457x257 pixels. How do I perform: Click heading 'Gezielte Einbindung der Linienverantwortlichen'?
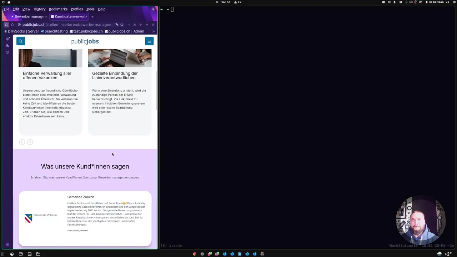click(115, 75)
